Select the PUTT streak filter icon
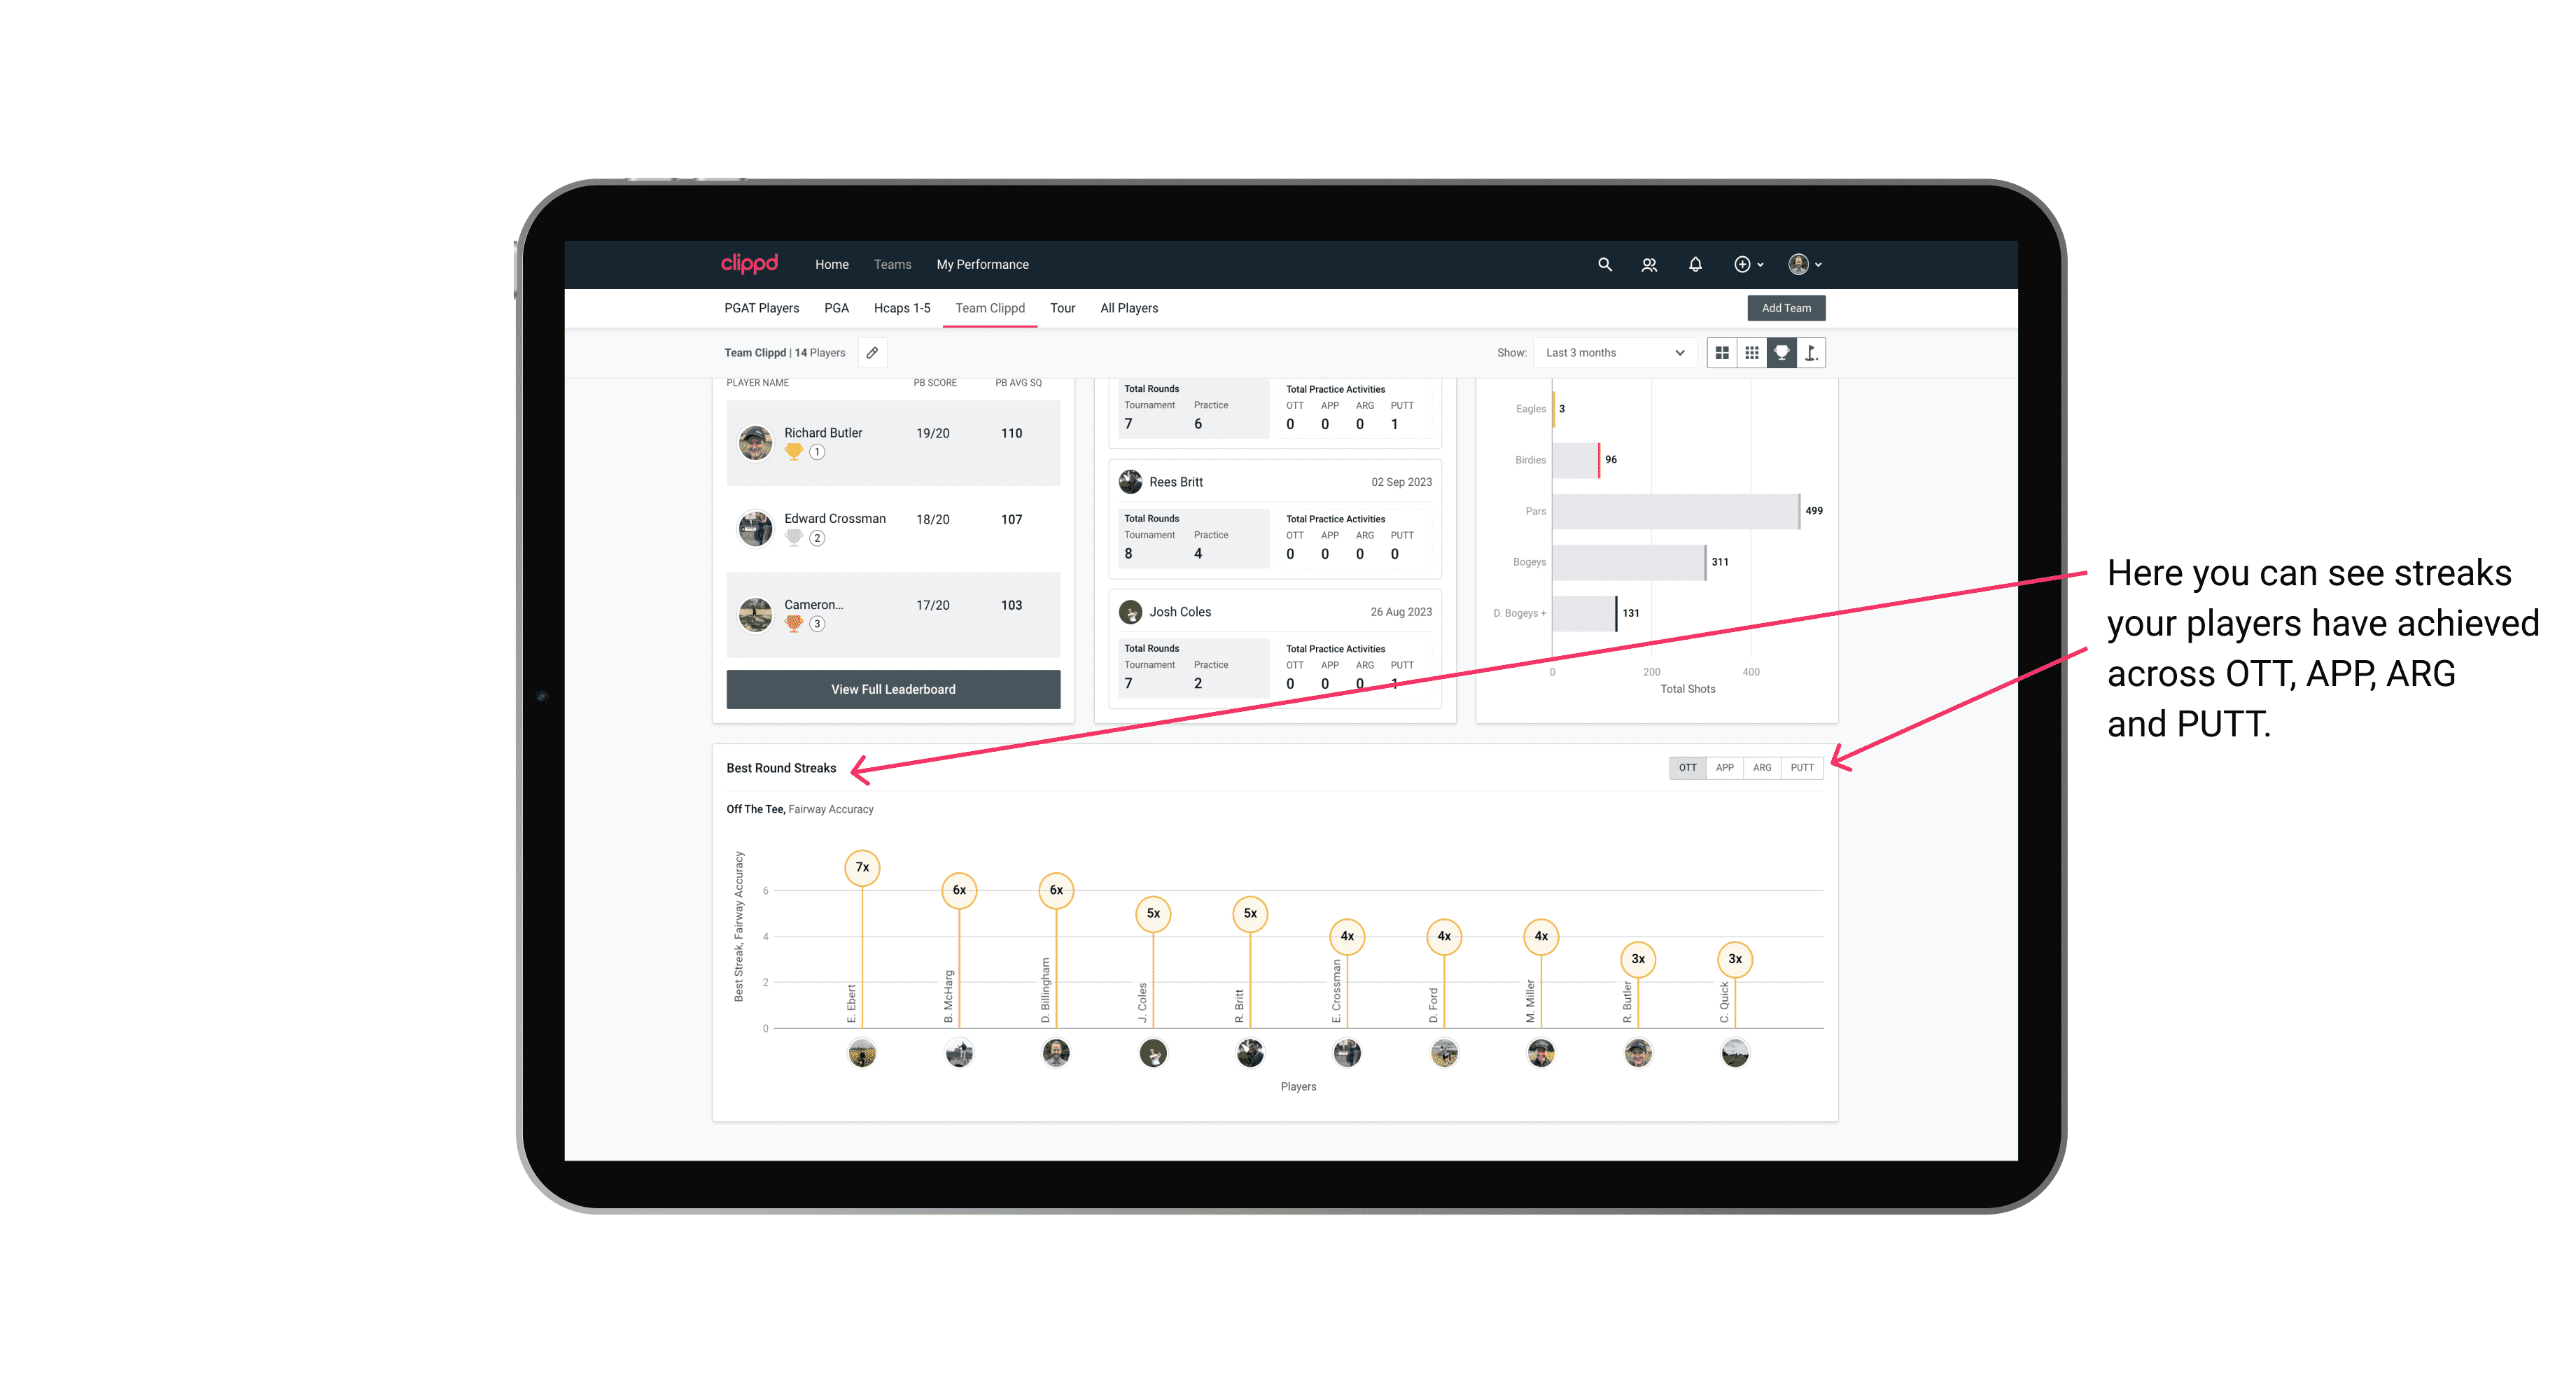Image resolution: width=2576 pixels, height=1386 pixels. click(x=1803, y=766)
